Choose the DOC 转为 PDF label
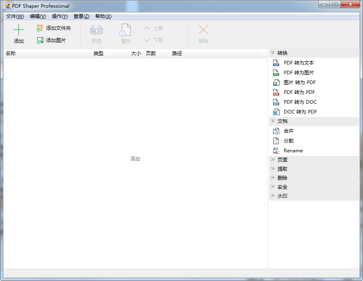This screenshot has height=281, width=363. pyautogui.click(x=300, y=112)
